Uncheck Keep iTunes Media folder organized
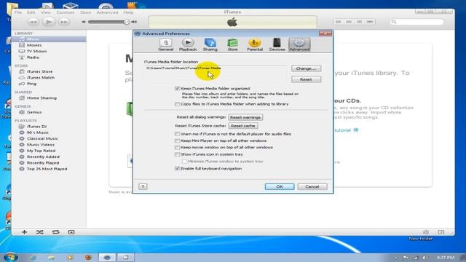 click(x=178, y=89)
